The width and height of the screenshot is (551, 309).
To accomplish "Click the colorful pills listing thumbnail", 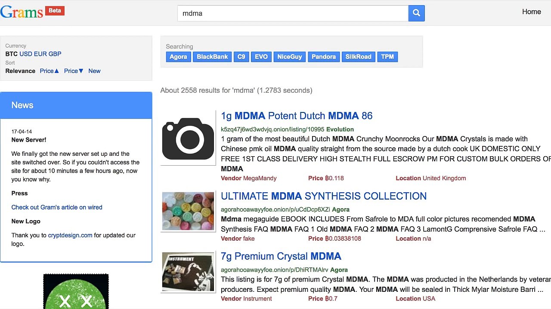I will pos(188,211).
